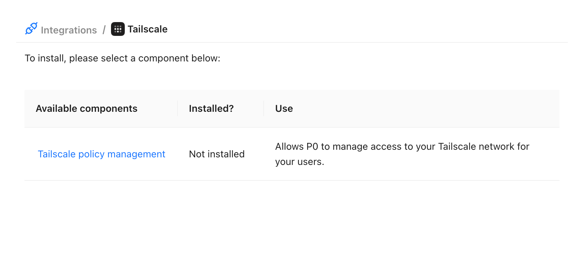Open the Tailscale policy management component

(101, 154)
